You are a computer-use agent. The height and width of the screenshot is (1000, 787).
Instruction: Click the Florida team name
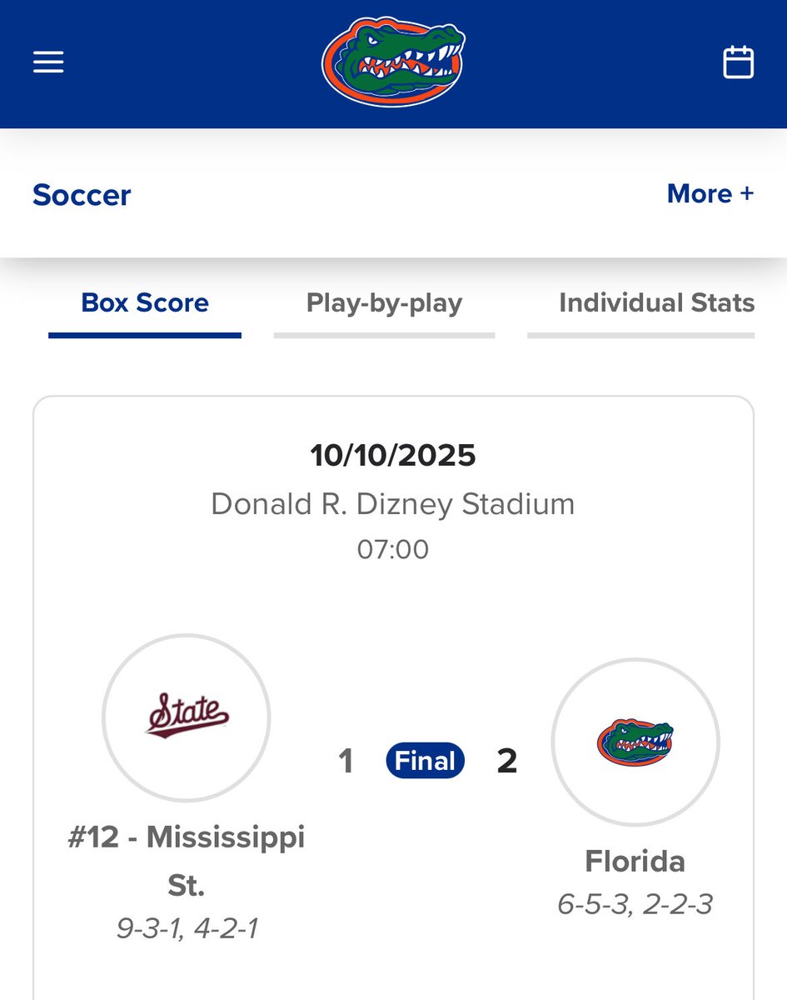tap(635, 861)
